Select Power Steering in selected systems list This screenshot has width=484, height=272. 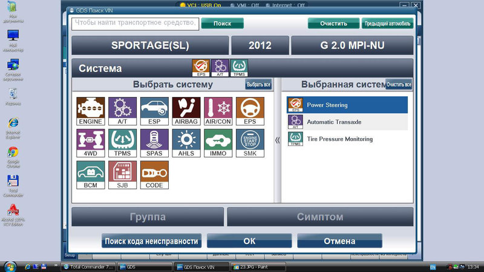pyautogui.click(x=347, y=105)
